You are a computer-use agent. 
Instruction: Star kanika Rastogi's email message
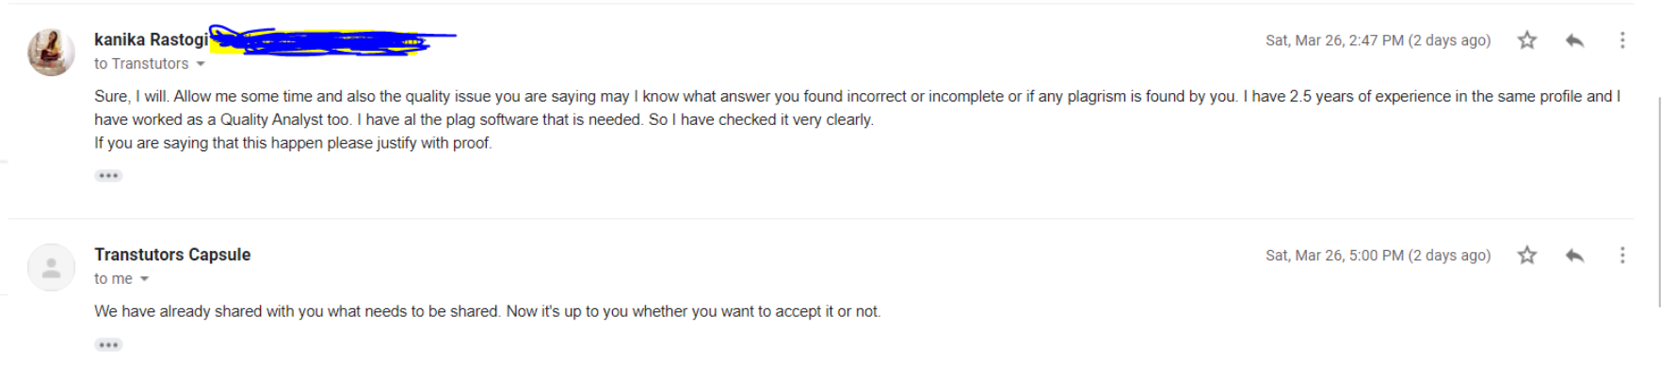tap(1527, 40)
